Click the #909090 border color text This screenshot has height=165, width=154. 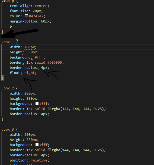coord(54,62)
